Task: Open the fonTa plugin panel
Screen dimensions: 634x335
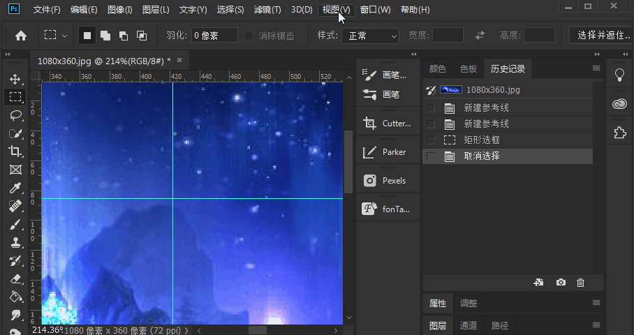Action: pos(388,209)
